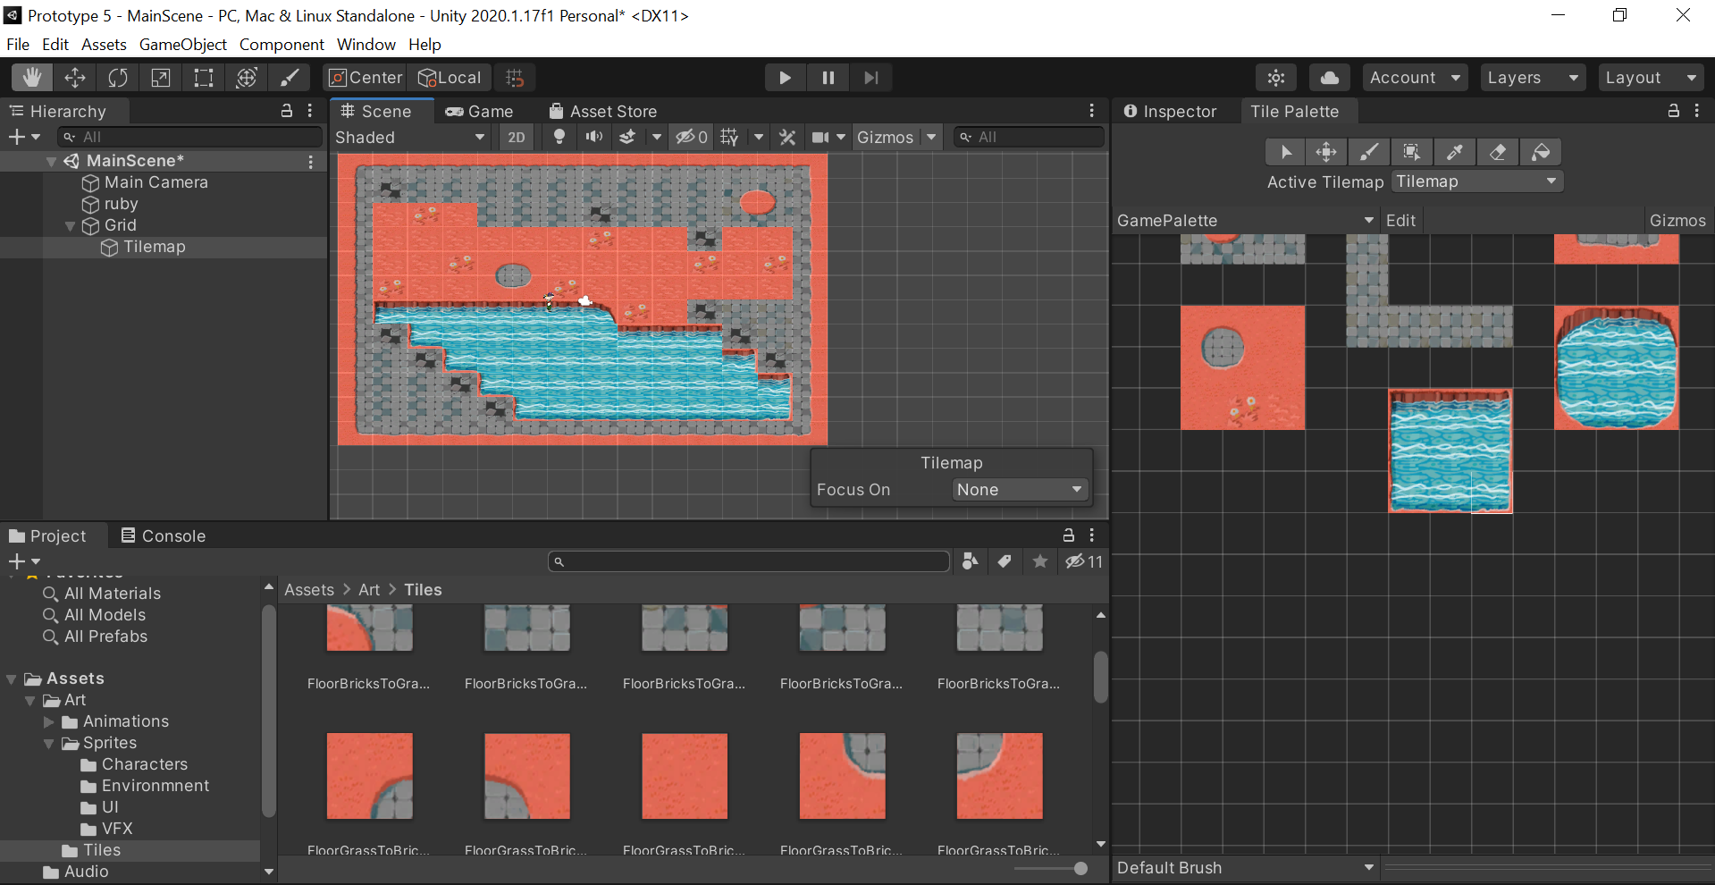
Task: Click the Step frame button
Action: click(871, 78)
